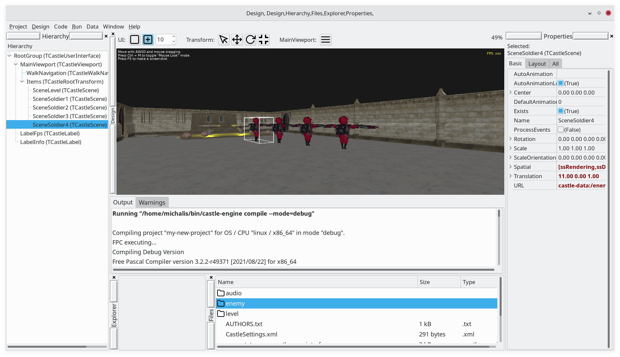This screenshot has height=357, width=620.
Task: Open the Code menu
Action: tap(60, 27)
